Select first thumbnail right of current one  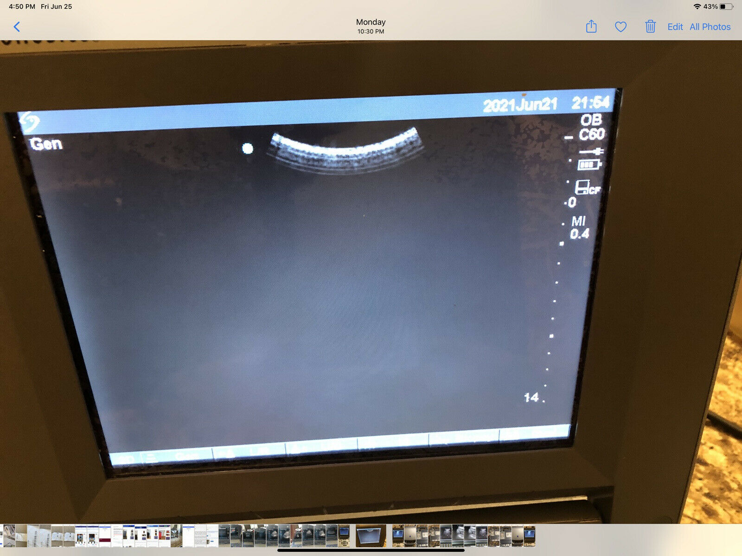pyautogui.click(x=398, y=536)
